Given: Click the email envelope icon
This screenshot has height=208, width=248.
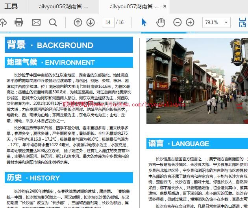Looking at the screenshot, I should pos(36,22).
